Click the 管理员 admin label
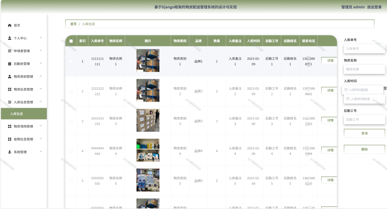 (x=353, y=7)
